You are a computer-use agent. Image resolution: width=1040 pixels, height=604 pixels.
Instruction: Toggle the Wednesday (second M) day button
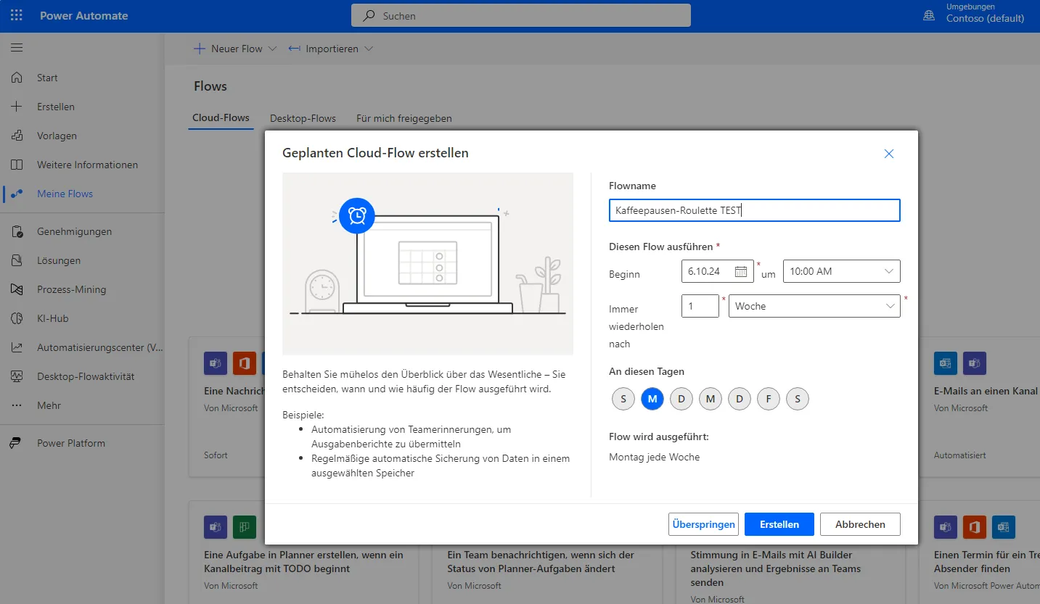(711, 399)
